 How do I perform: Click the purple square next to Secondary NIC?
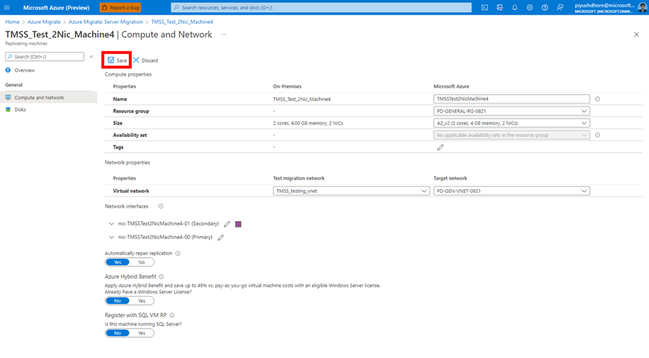pos(238,224)
